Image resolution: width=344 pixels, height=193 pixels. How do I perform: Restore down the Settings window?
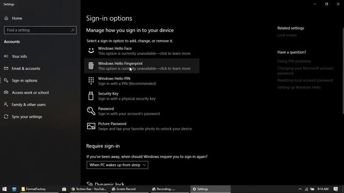[x=326, y=4]
